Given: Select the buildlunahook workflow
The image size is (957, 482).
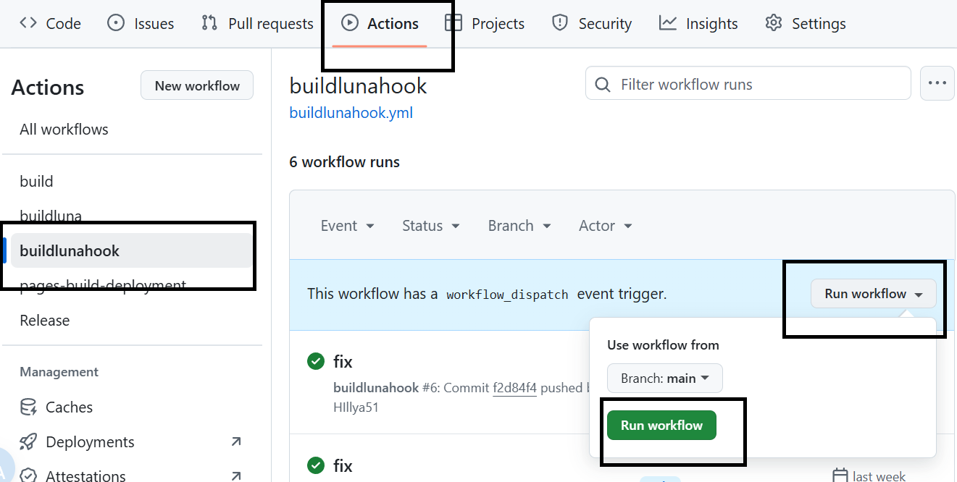Looking at the screenshot, I should (x=131, y=251).
